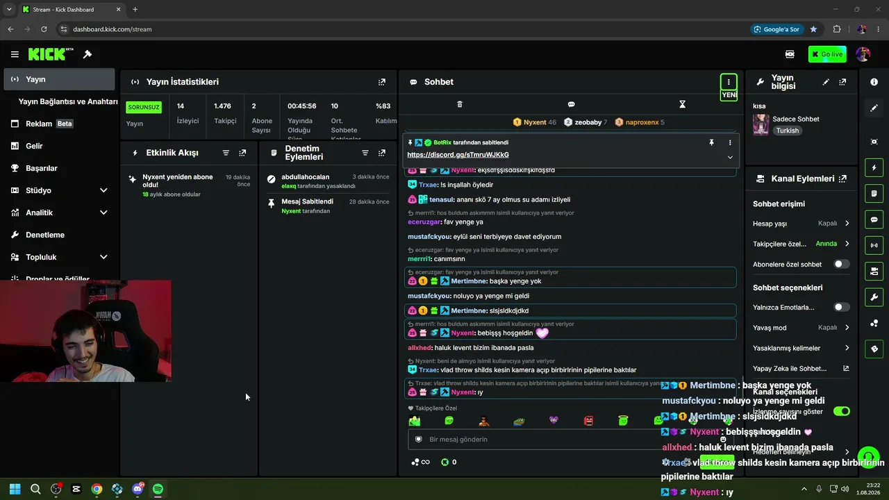Open Yayın Bağlantısı ve Anahtarı page
Screen dimensions: 889x500
tap(68, 101)
